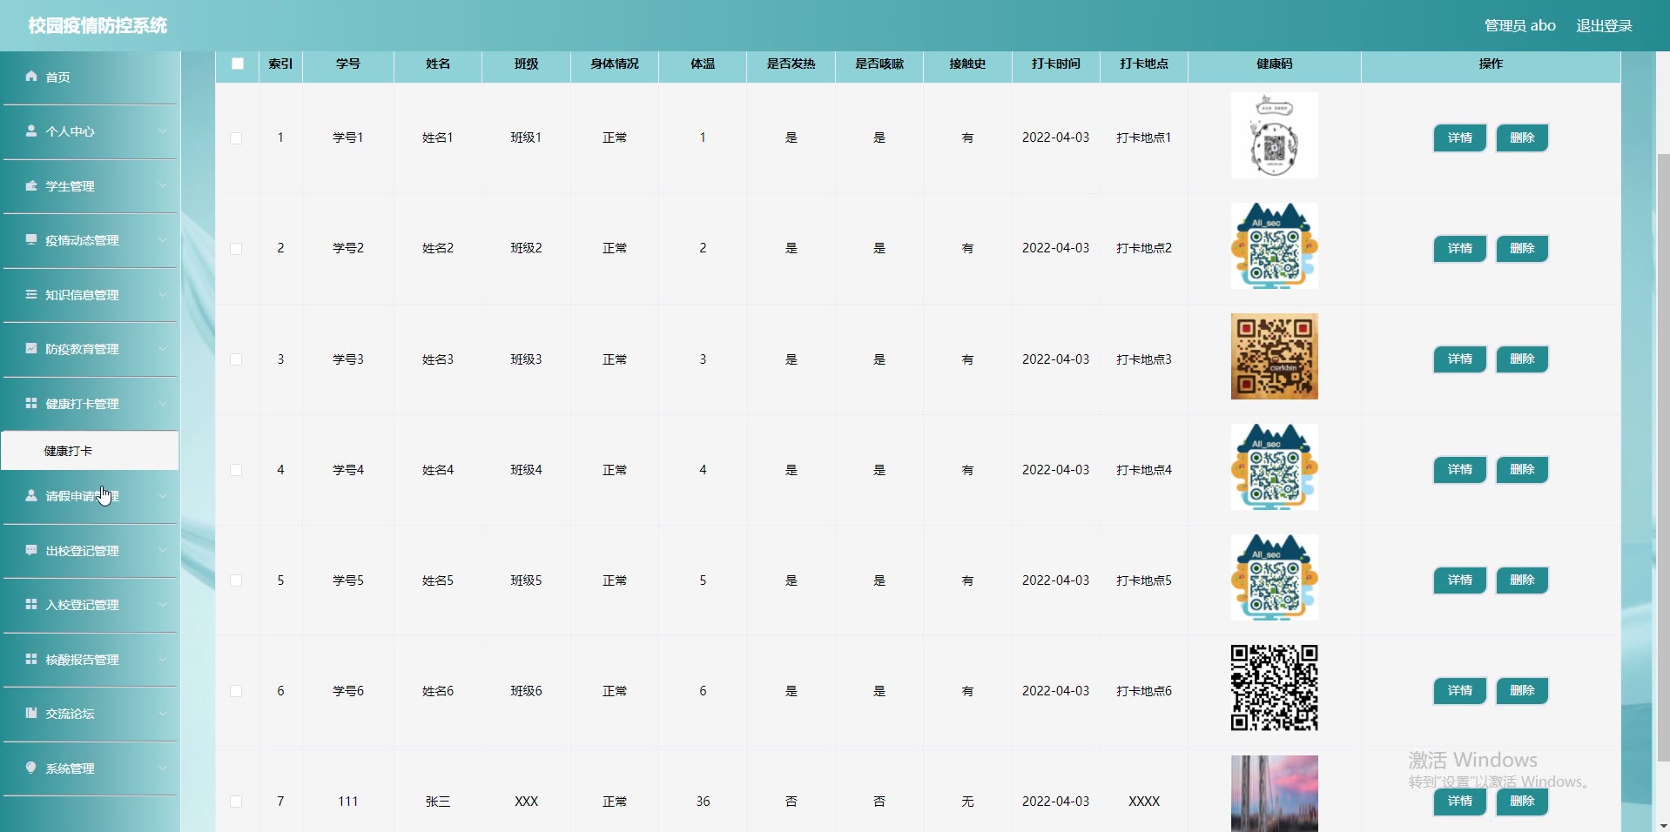Viewport: 1670px width, 832px height.
Task: Open the brown QR code image for 学号3
Action: tap(1274, 357)
